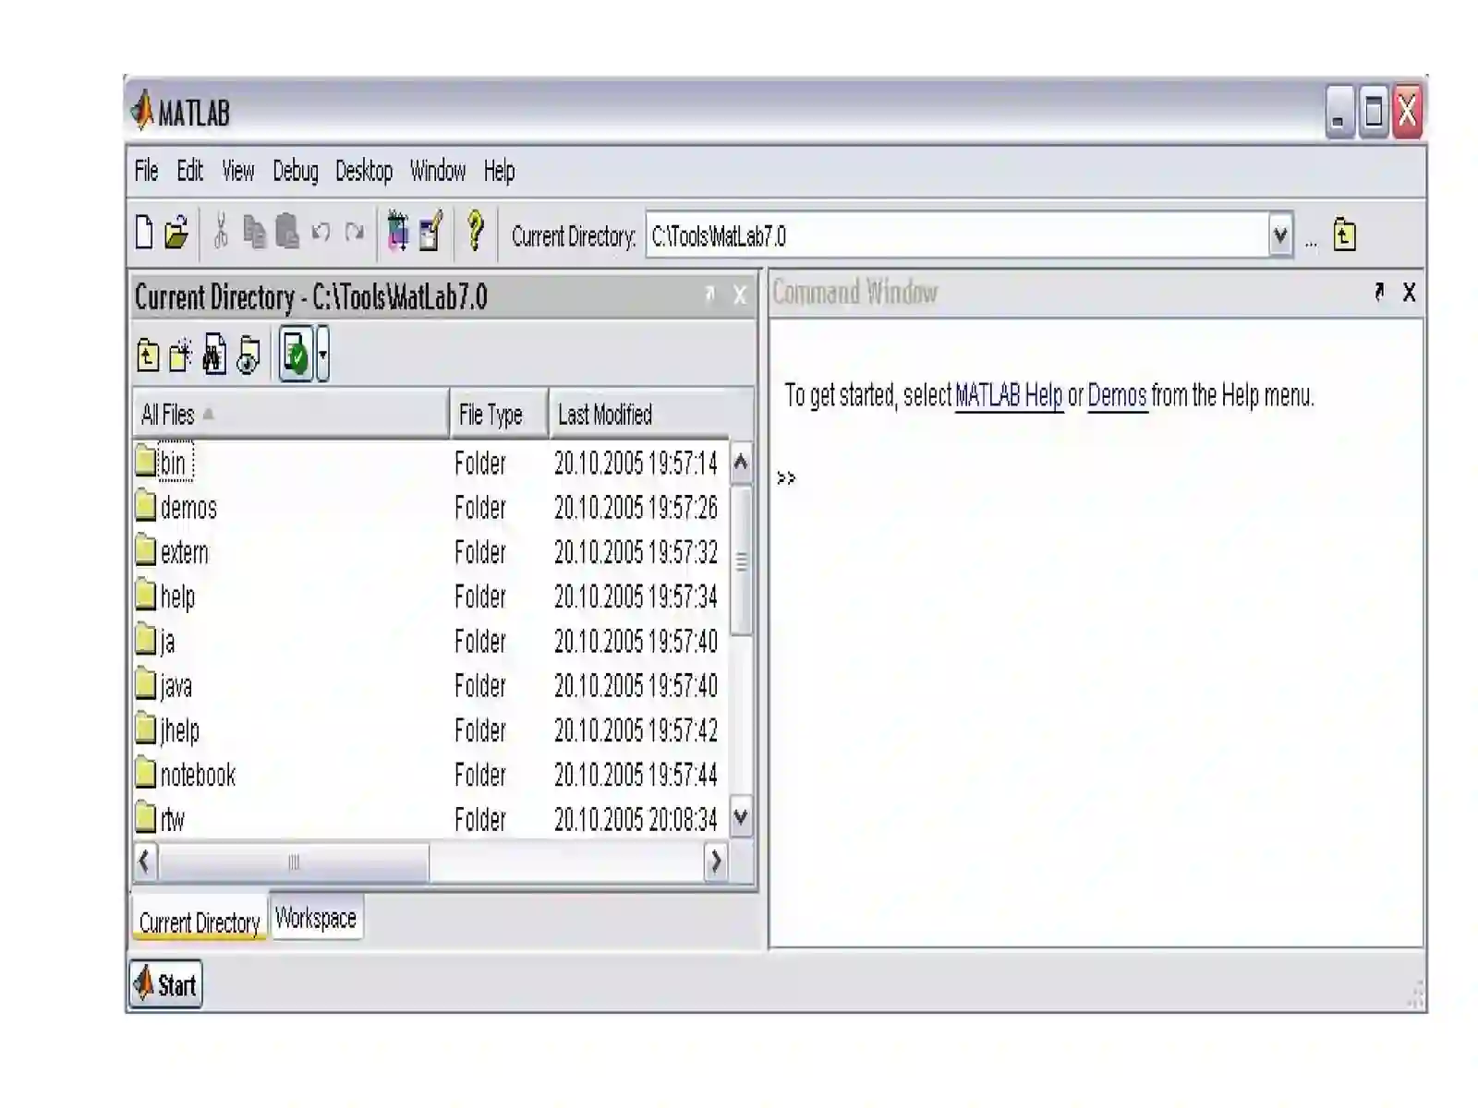The width and height of the screenshot is (1478, 1108).
Task: Select the Current Directory tab
Action: [200, 921]
